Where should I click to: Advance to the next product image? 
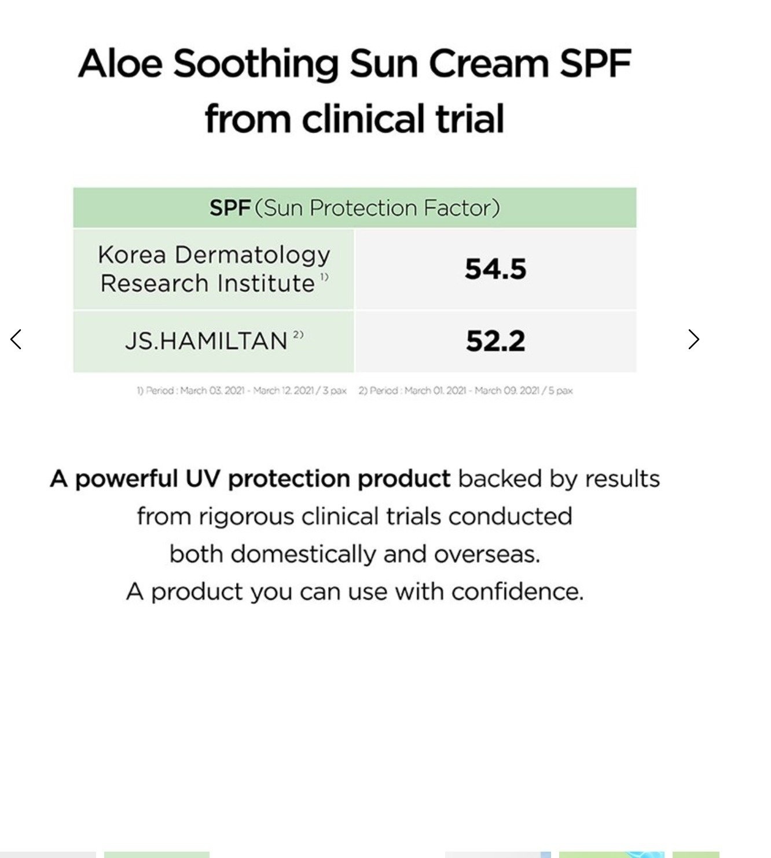tap(693, 339)
